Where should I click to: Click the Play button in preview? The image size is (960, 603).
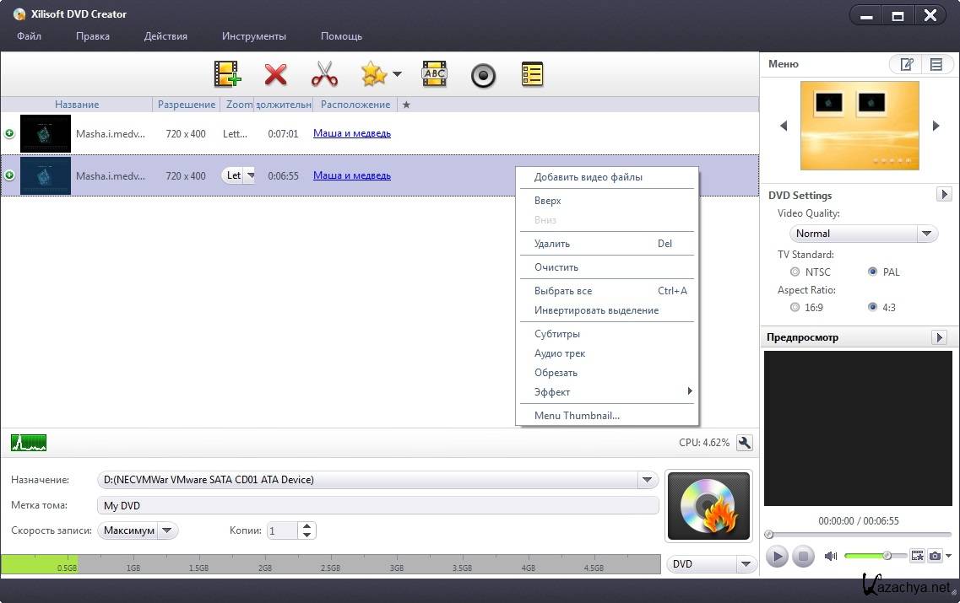[777, 557]
